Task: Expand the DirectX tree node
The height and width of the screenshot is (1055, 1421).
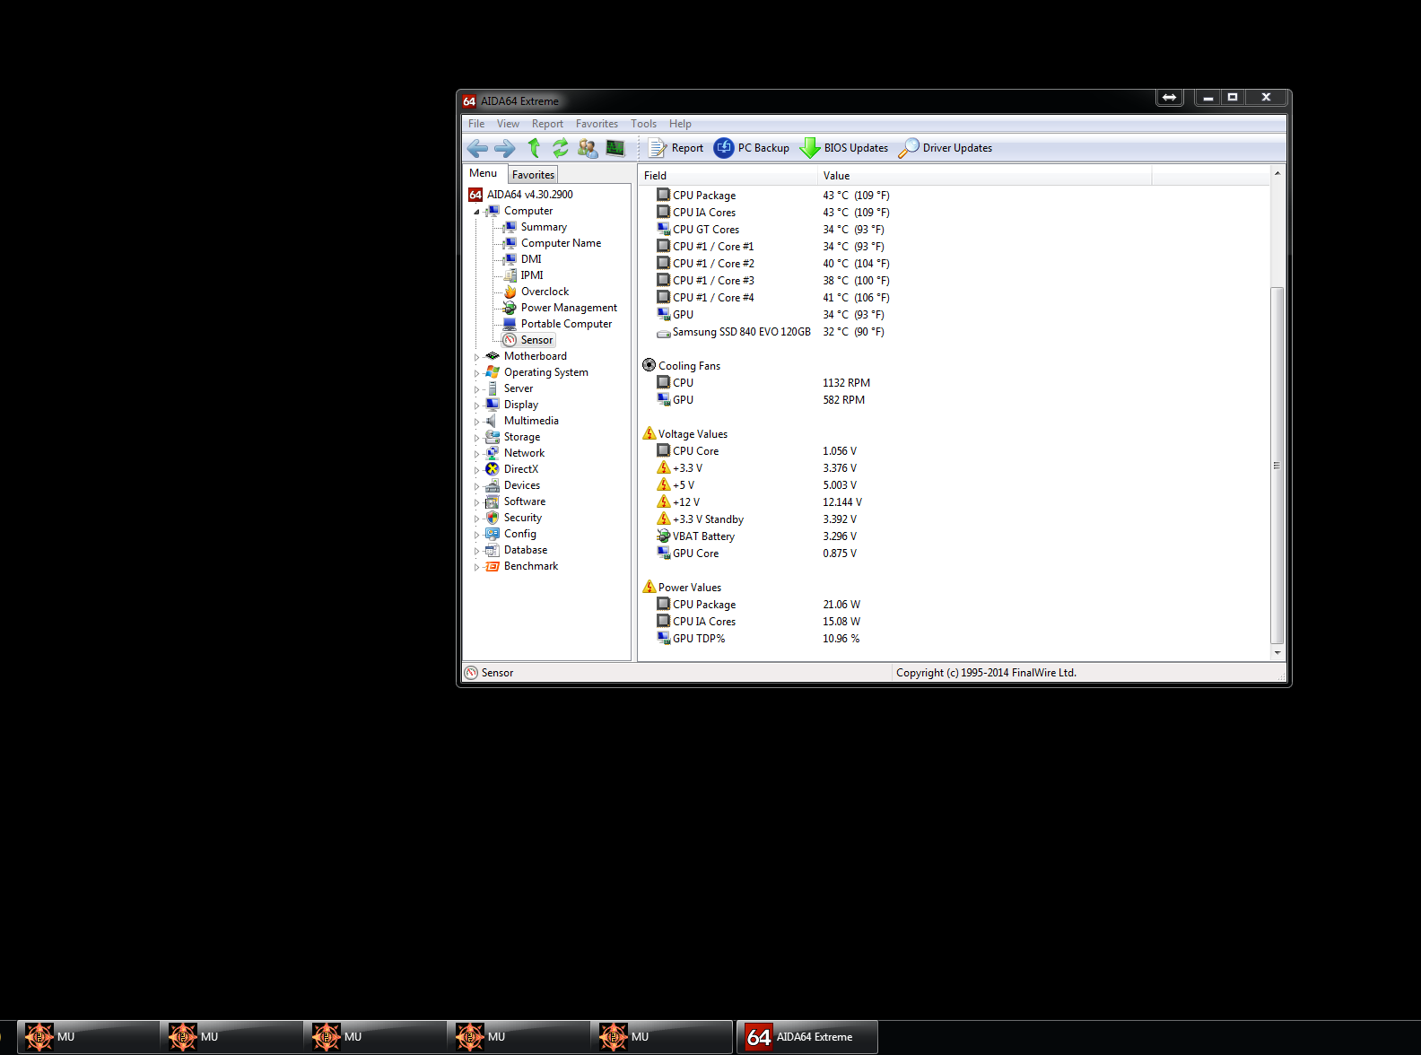Action: [476, 470]
